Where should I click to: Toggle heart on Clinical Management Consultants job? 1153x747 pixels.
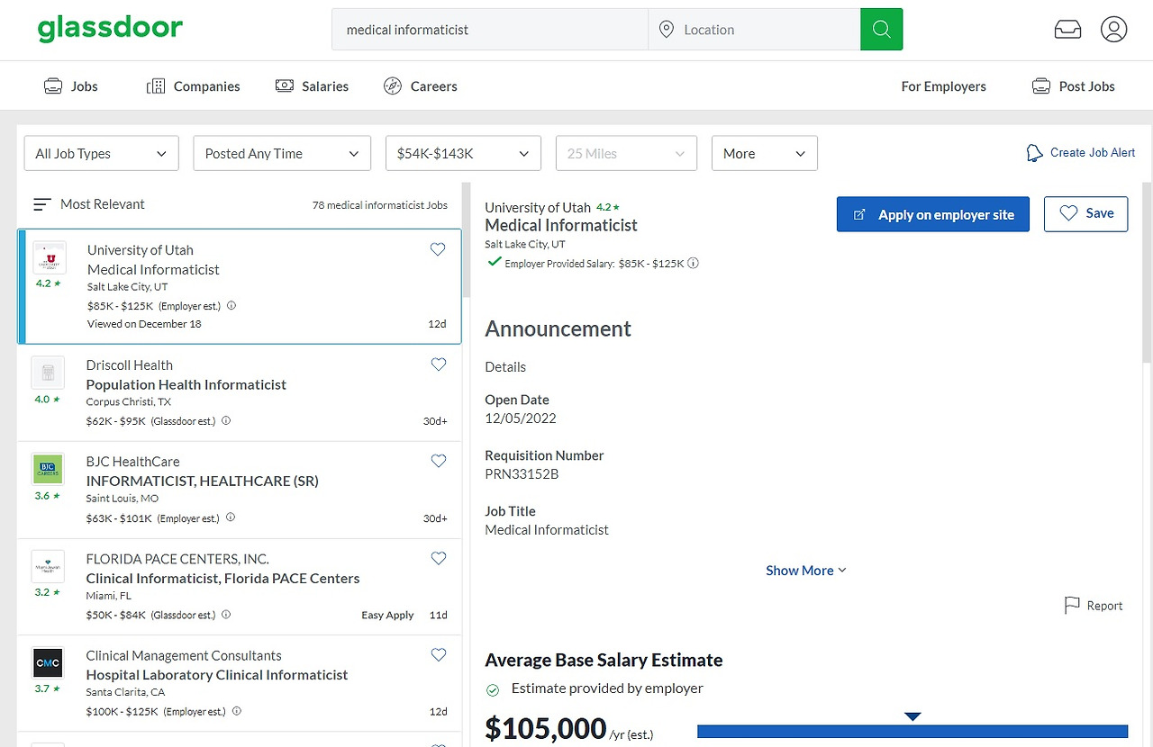pyautogui.click(x=439, y=655)
